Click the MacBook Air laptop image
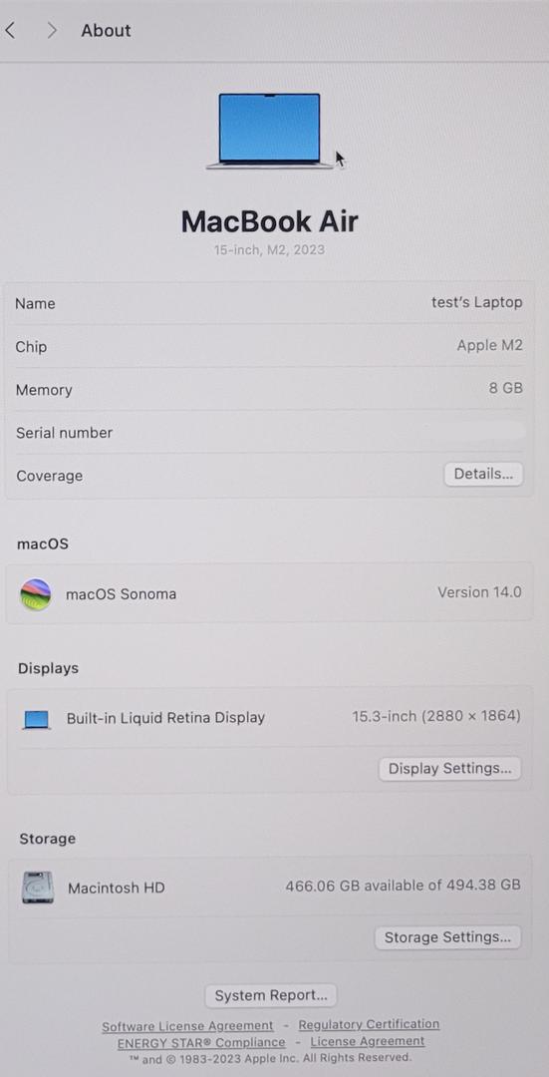The width and height of the screenshot is (549, 1077). 270,131
